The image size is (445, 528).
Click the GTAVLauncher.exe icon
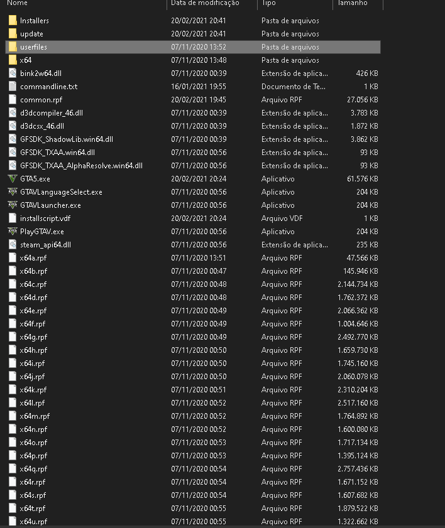coord(13,205)
